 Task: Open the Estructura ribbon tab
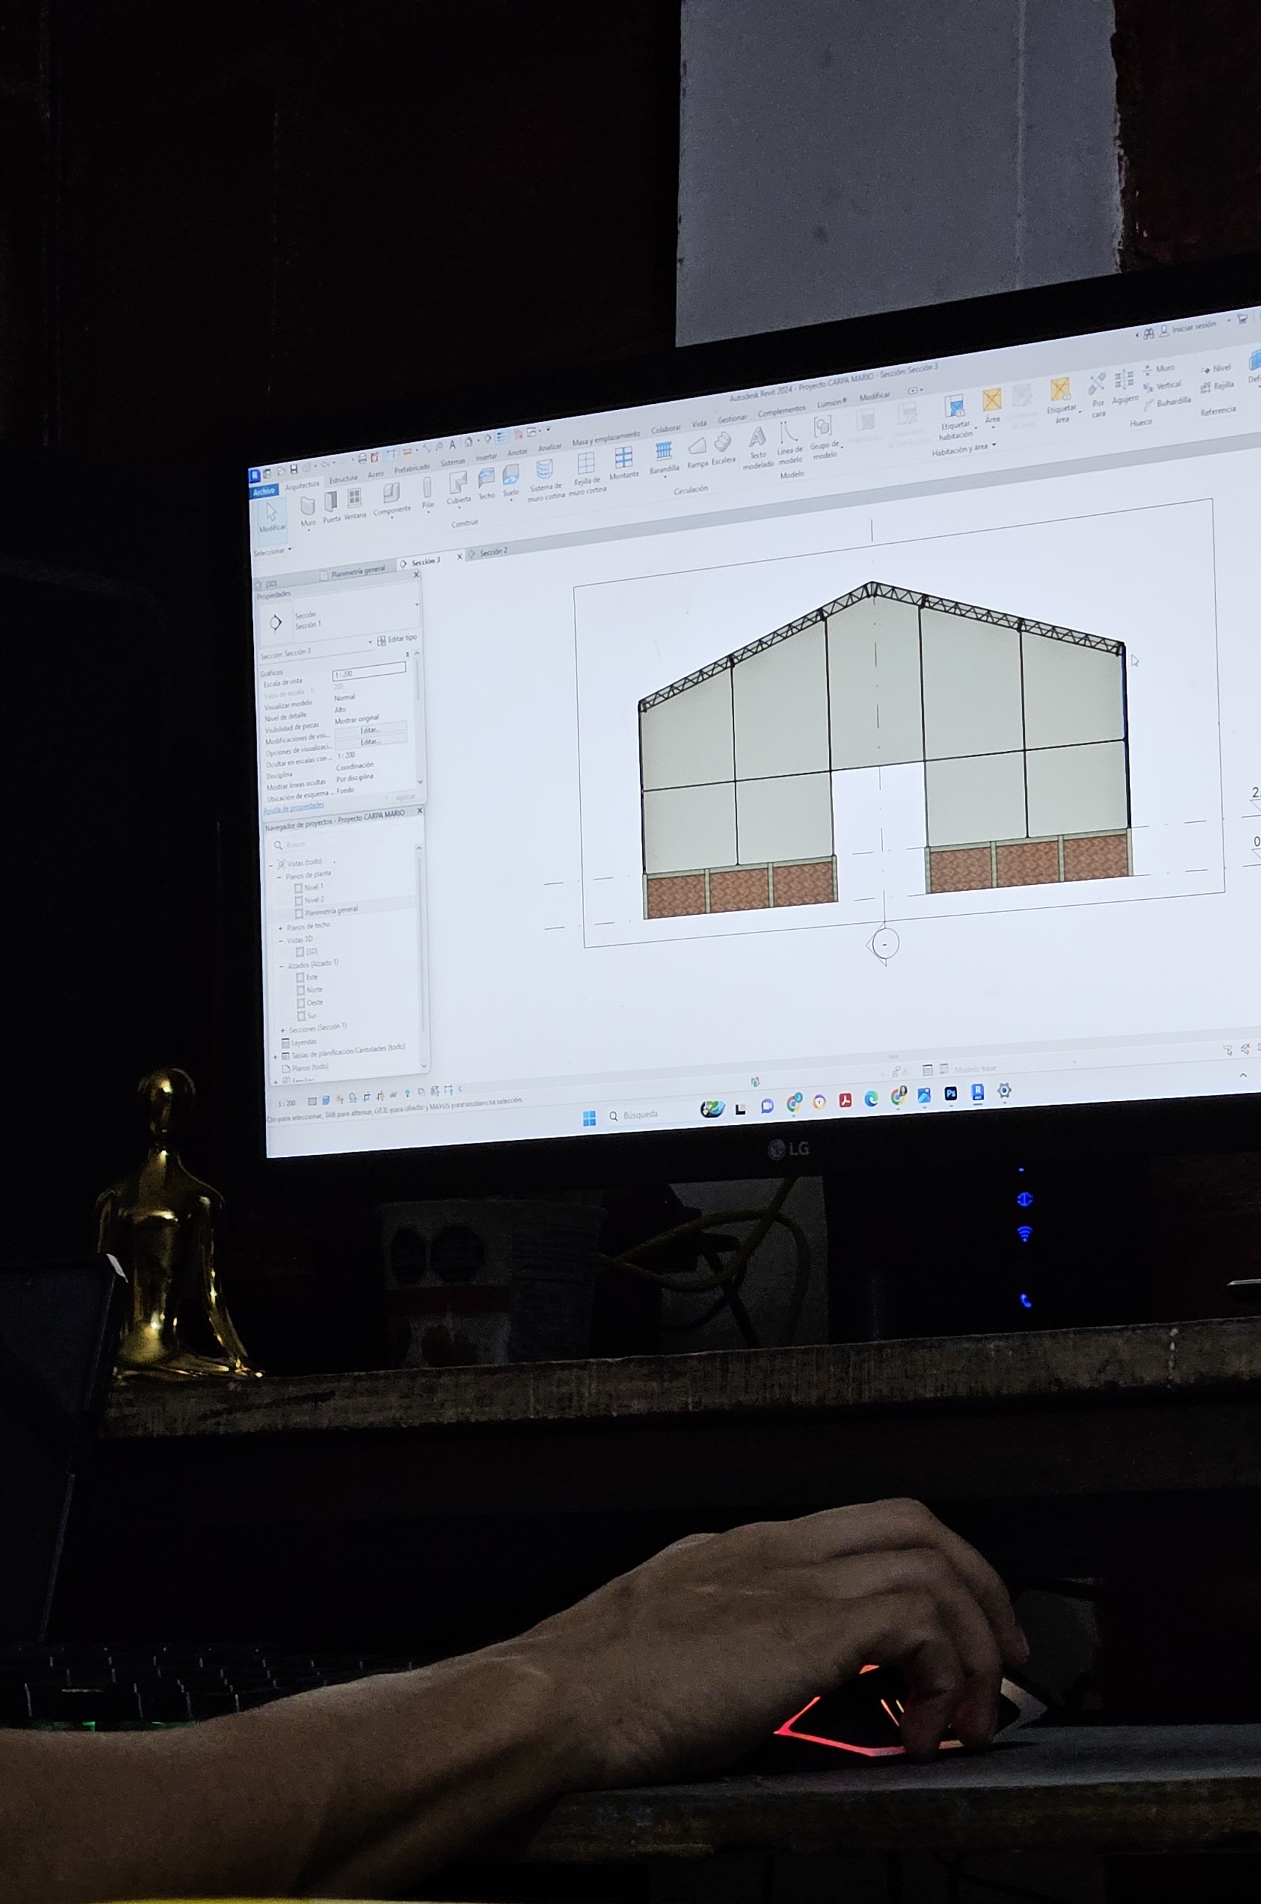click(x=343, y=479)
